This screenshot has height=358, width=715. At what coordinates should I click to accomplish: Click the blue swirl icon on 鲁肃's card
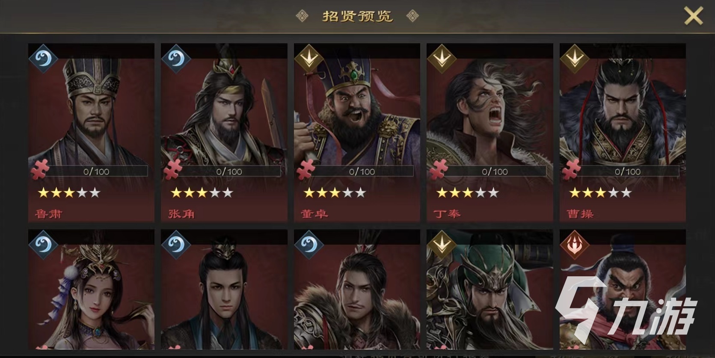43,58
